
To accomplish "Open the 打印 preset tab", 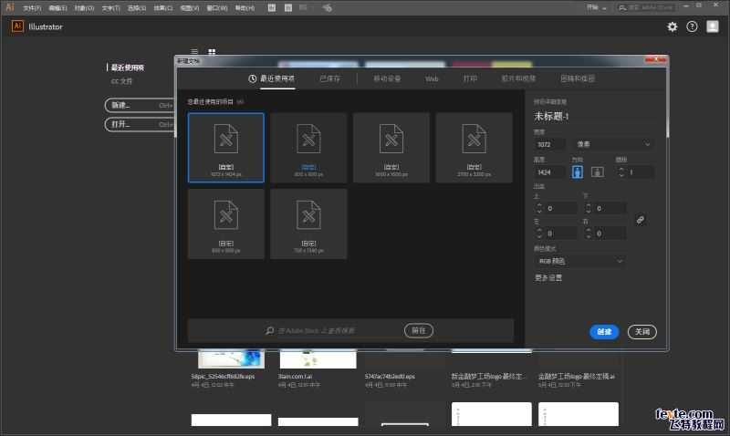I will click(470, 78).
